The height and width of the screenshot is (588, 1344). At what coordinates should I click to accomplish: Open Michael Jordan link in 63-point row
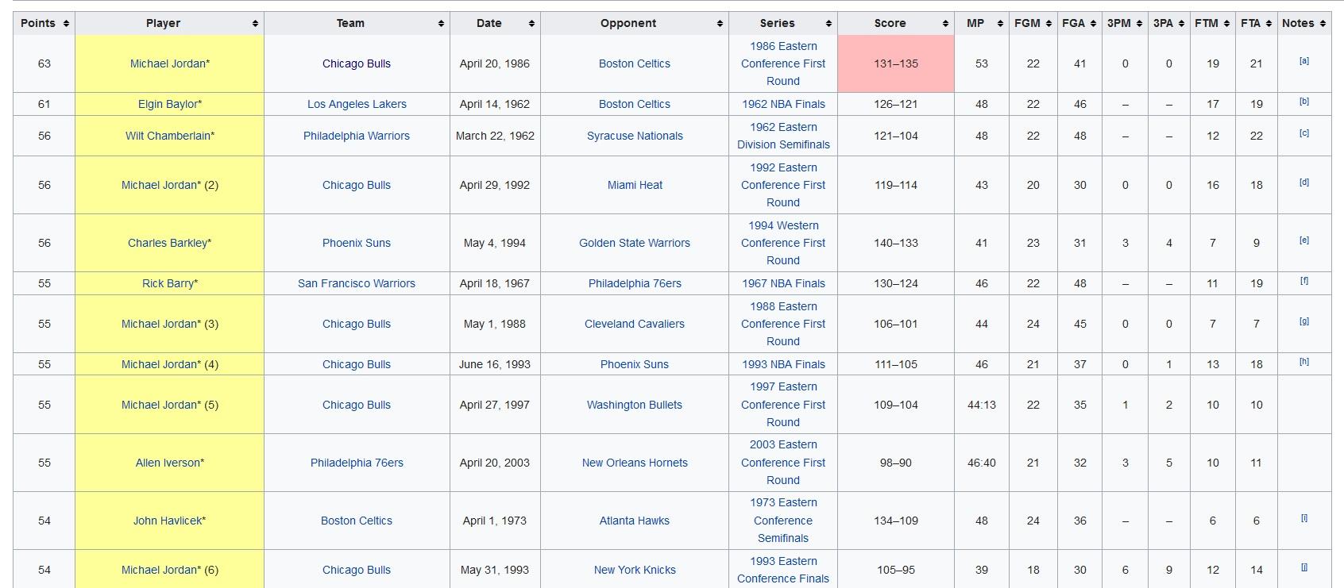pyautogui.click(x=168, y=63)
